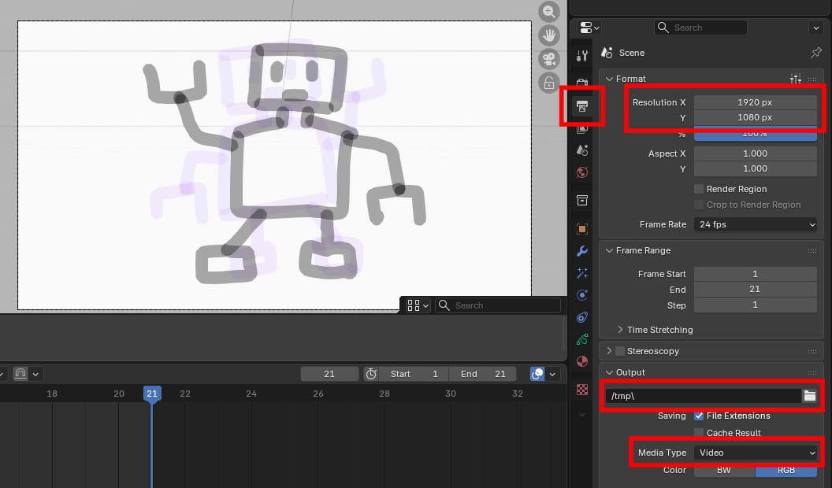832x488 pixels.
Task: Click the zoom magnifier viewport gizmo
Action: [548, 12]
